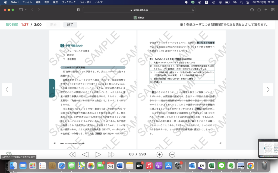Flip to next page with right chevron panel
Viewport: 278px width, 173px height.
coord(268,89)
